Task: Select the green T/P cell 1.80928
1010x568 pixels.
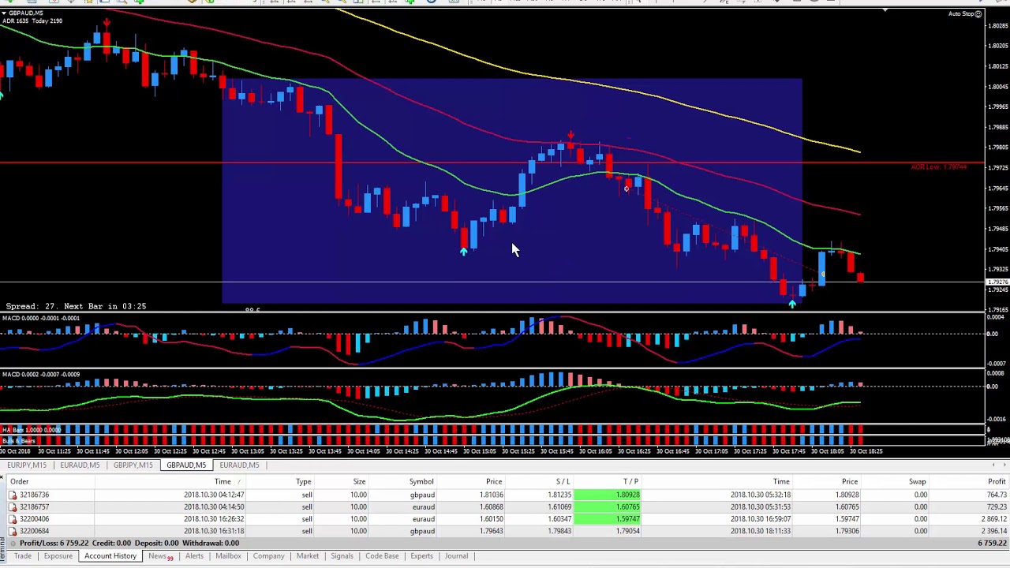Action: [x=608, y=495]
